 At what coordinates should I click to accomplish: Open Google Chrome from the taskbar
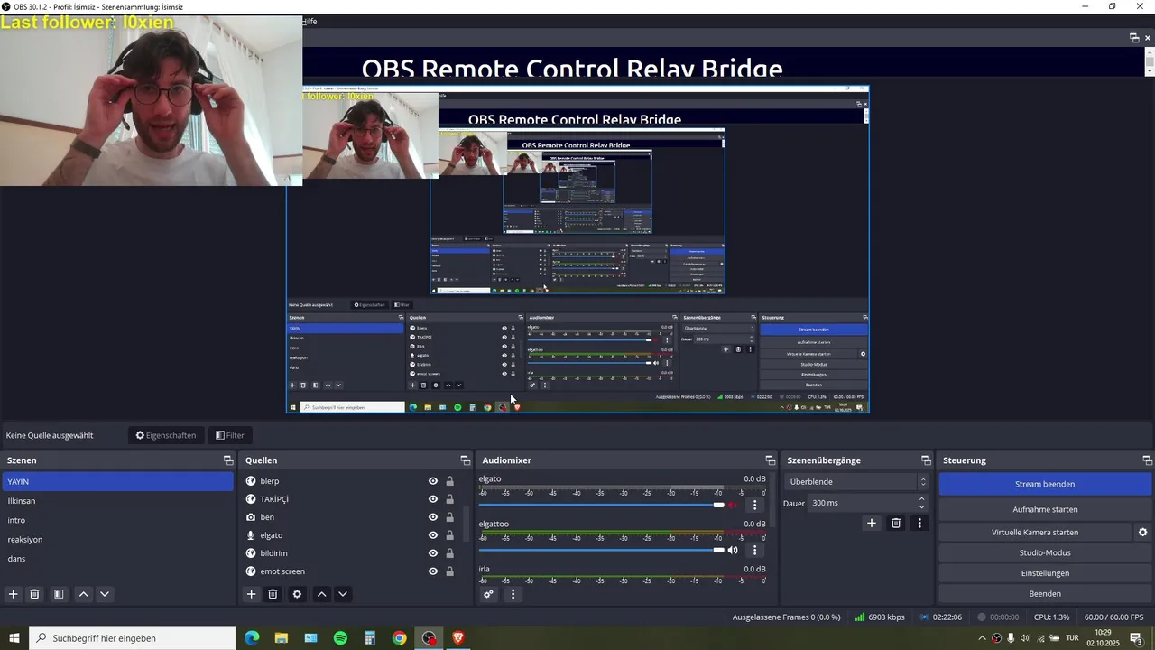399,638
